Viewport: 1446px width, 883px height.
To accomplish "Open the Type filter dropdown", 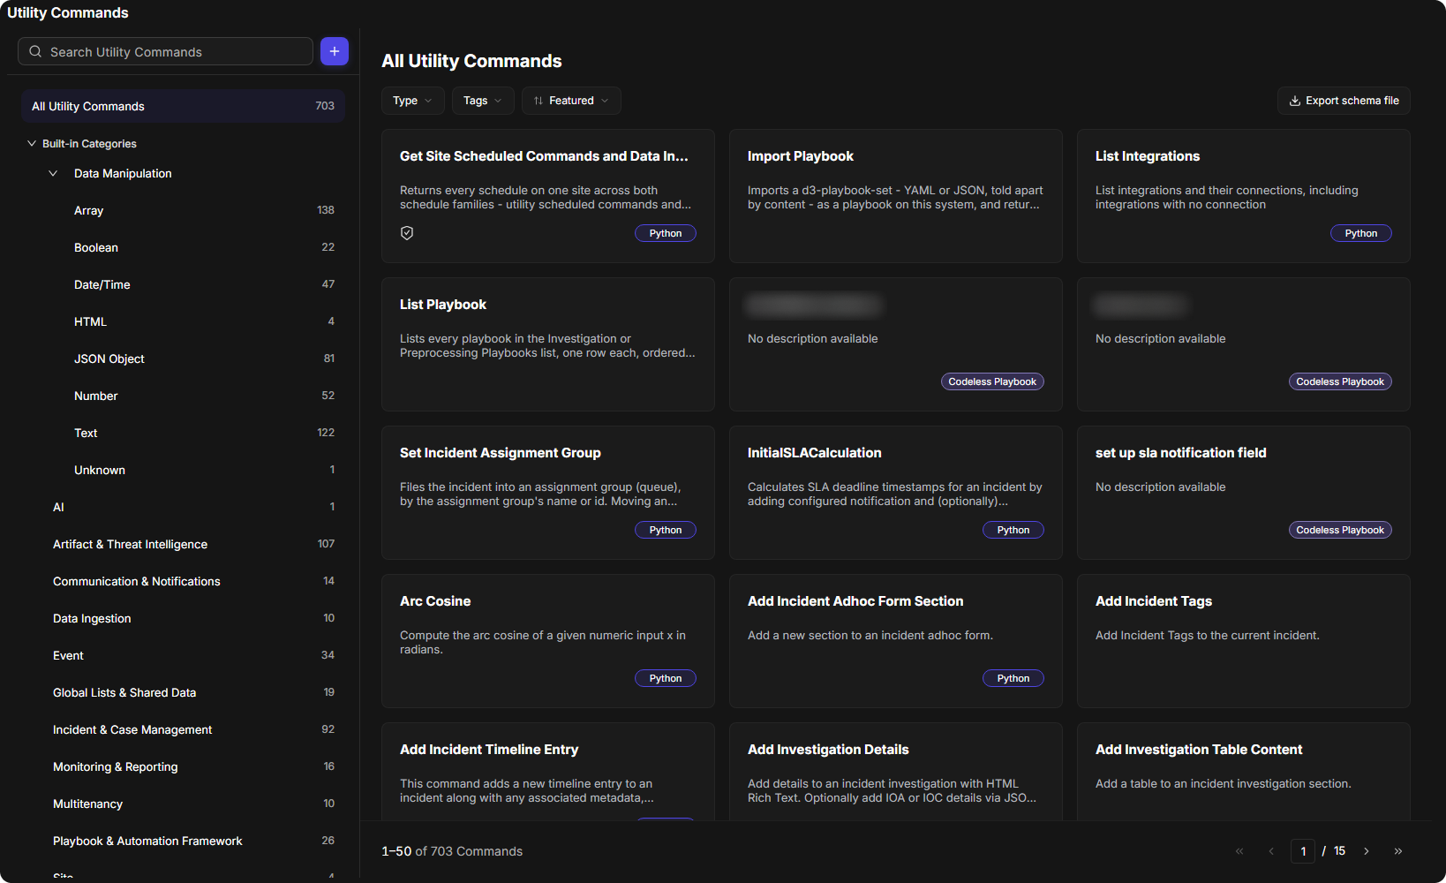I will (x=413, y=101).
